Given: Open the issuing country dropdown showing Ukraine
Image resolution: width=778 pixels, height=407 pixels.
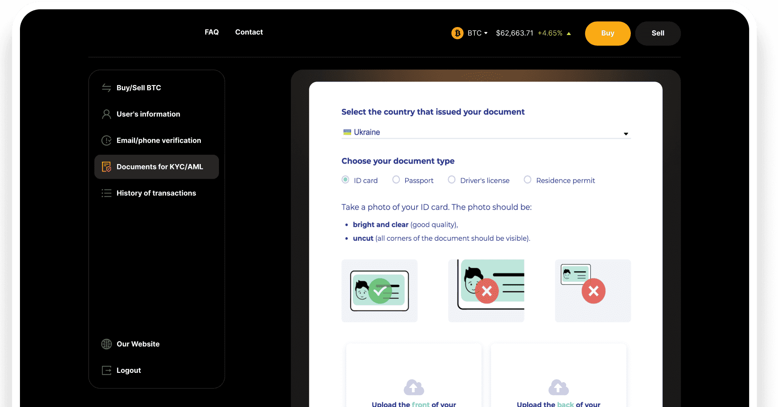Looking at the screenshot, I should click(486, 132).
